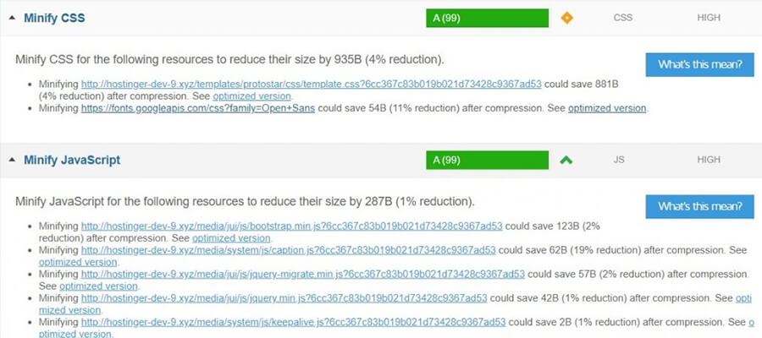Click What's this mean? for Minify CSS

699,65
